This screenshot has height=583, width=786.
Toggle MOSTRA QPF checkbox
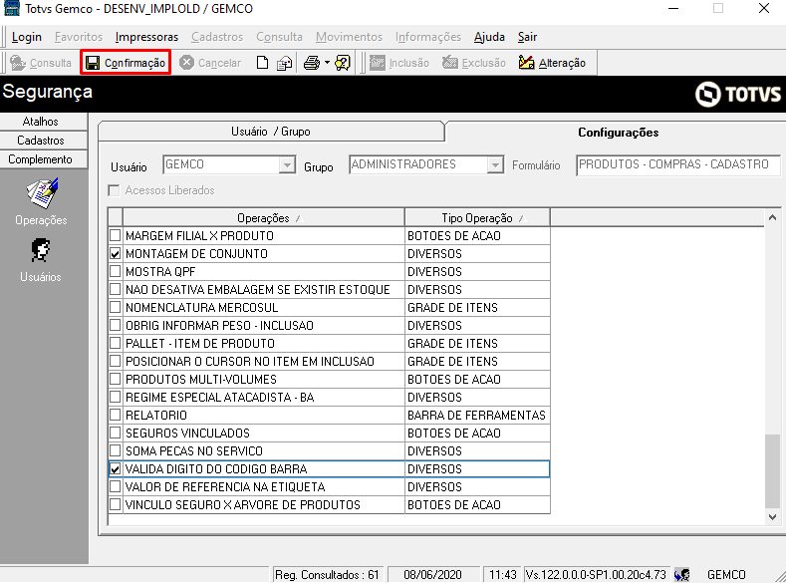click(x=116, y=271)
